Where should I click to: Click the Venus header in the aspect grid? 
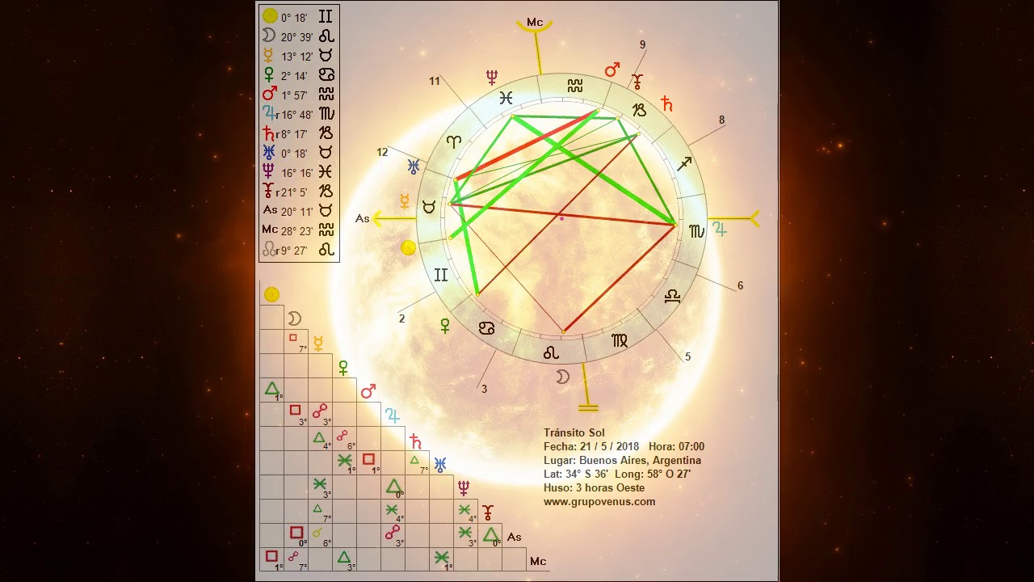click(343, 368)
